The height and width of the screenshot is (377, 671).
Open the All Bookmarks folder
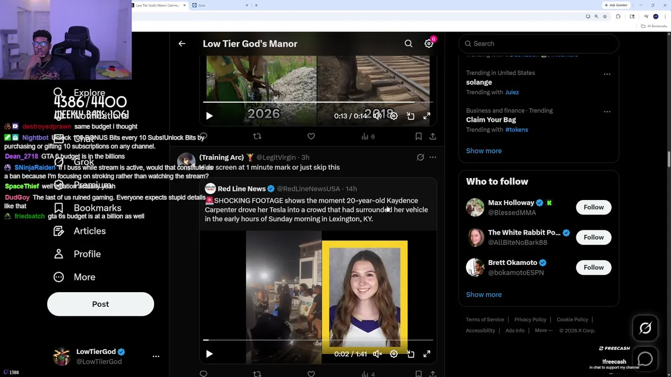coord(655,26)
